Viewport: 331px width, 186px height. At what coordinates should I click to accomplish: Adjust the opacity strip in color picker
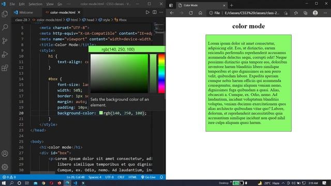point(153,73)
